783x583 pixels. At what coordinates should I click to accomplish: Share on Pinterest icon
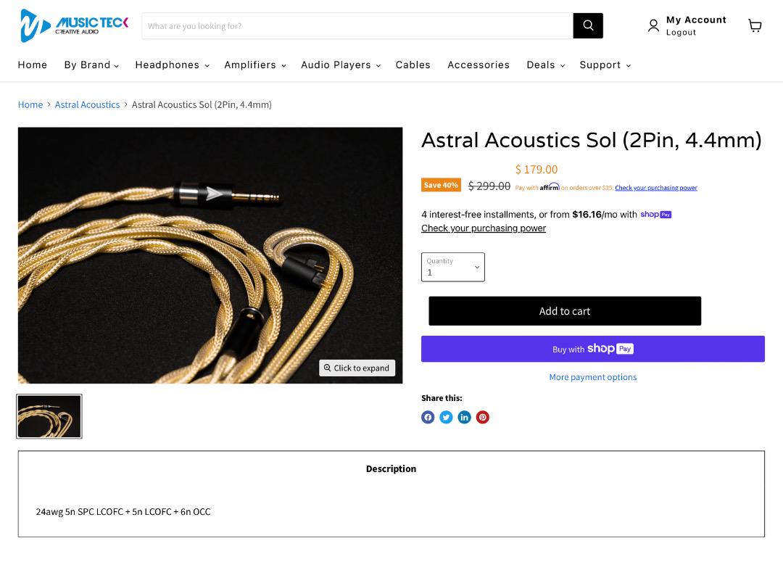tap(482, 417)
